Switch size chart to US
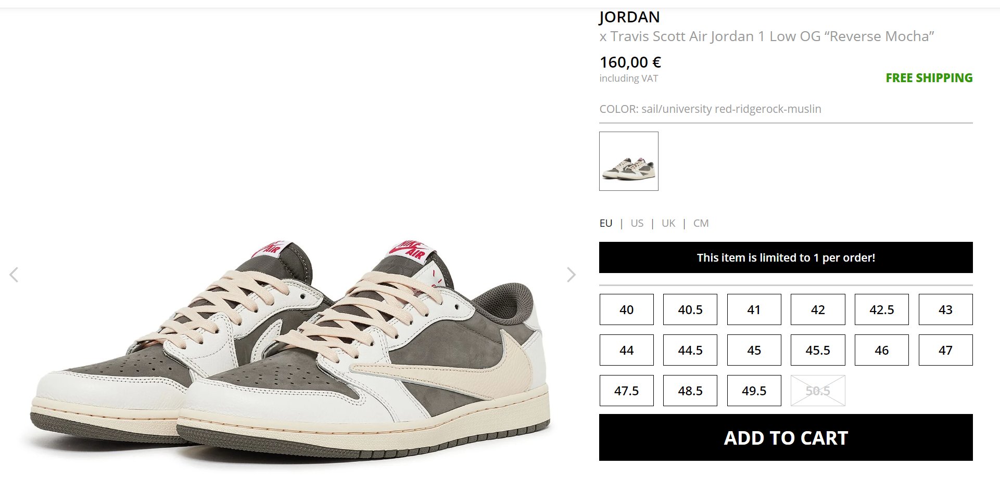This screenshot has height=479, width=1000. pos(637,223)
